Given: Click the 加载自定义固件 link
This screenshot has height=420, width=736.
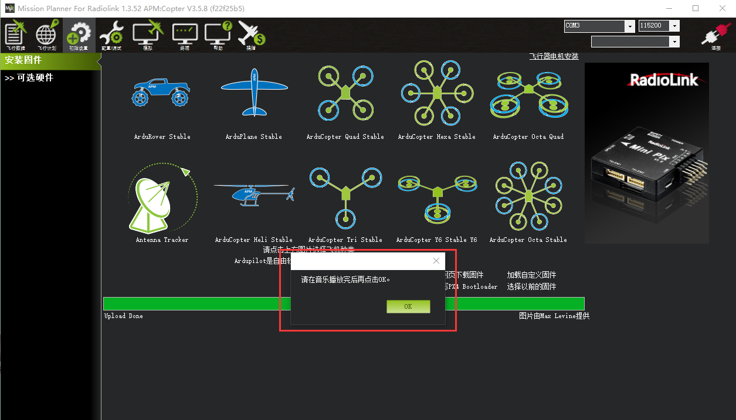Looking at the screenshot, I should (532, 275).
